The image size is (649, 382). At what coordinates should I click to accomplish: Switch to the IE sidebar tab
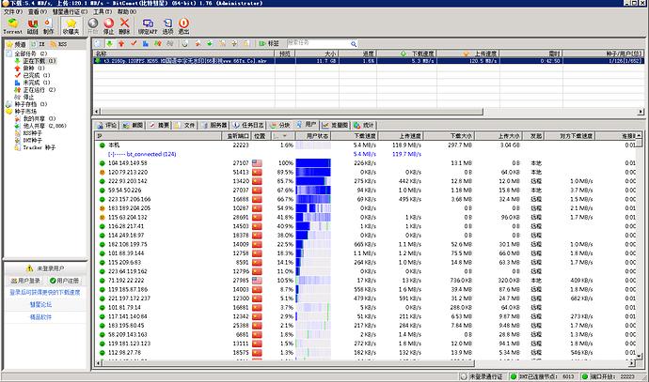[38, 44]
